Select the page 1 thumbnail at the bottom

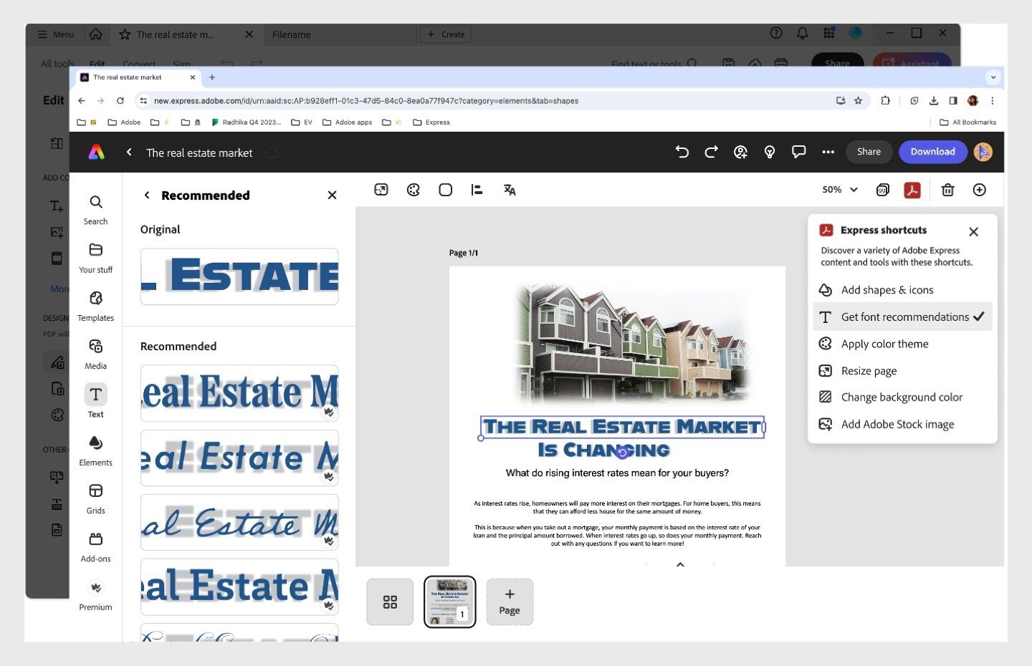[449, 602]
